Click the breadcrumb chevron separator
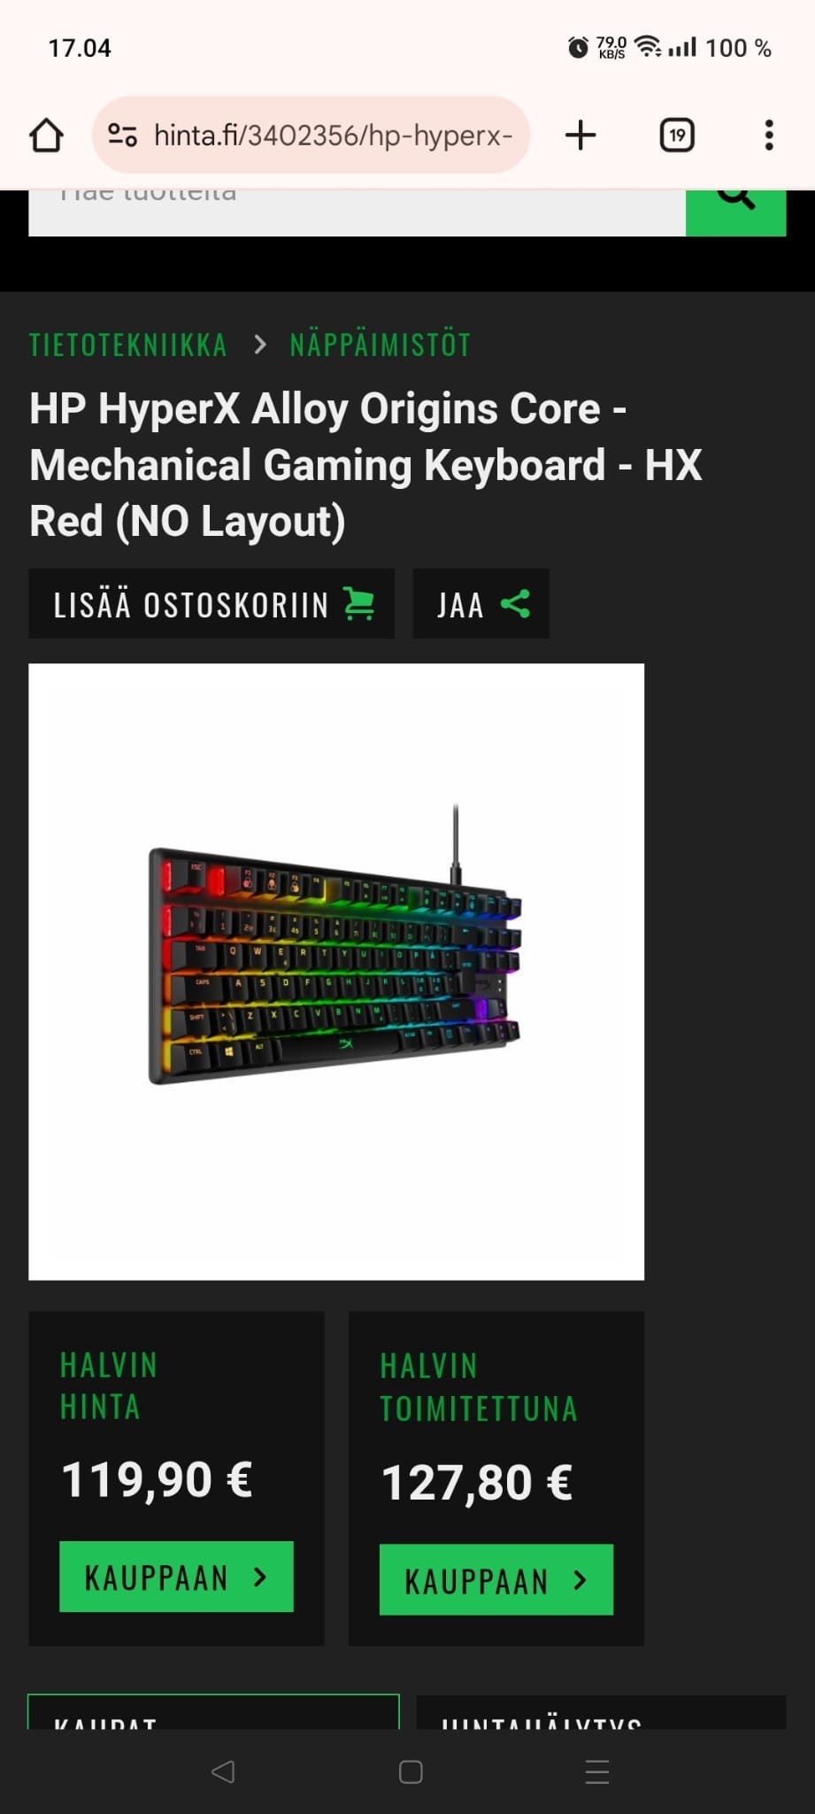 [x=259, y=345]
